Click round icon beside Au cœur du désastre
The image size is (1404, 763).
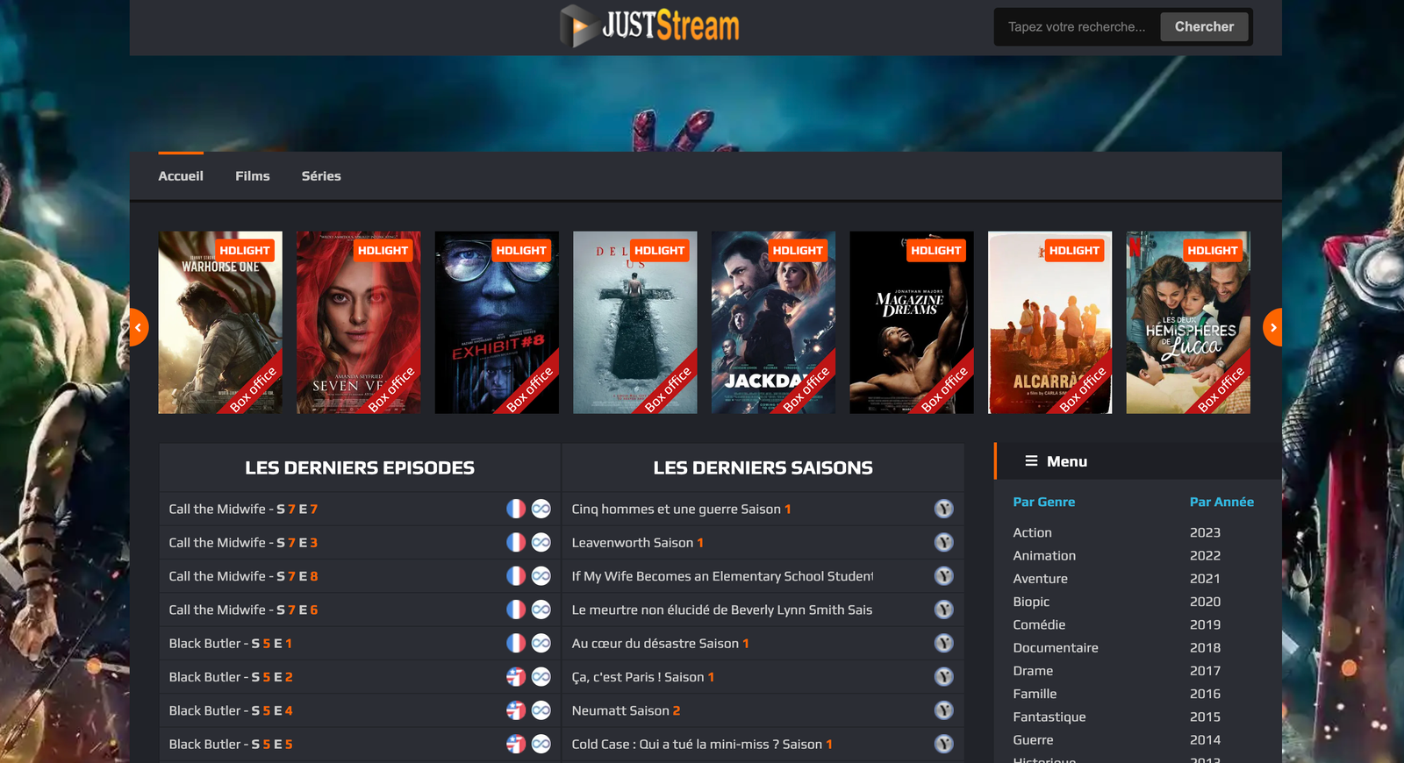(x=944, y=643)
